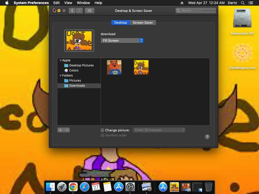Open the Applications stack in the Dock
259x194 pixels.
[x=163, y=187]
